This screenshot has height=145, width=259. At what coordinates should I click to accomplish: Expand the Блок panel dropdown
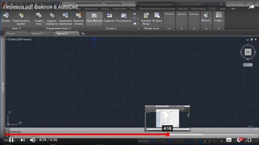[16, 28]
